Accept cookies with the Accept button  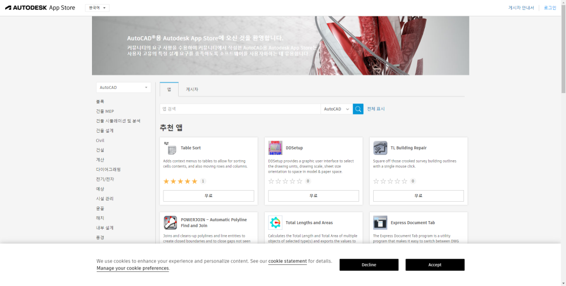coord(435,265)
